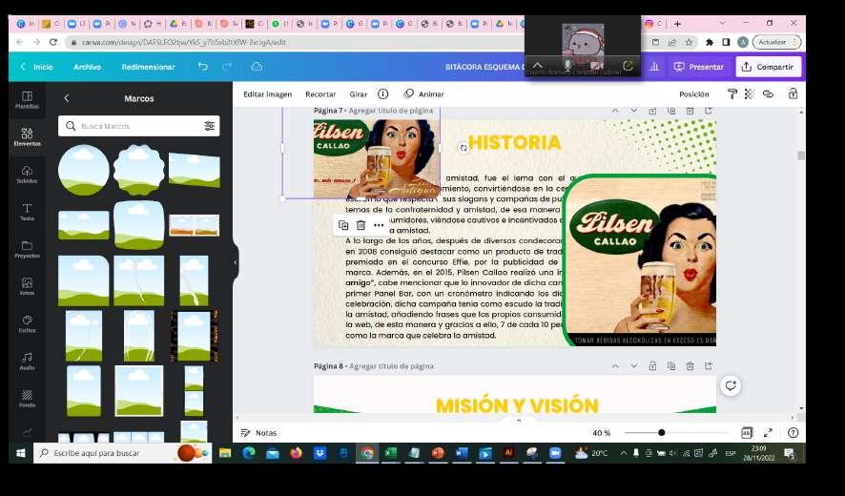Click the Página 7 title field
Screen dimensions: 845x496
pos(391,111)
